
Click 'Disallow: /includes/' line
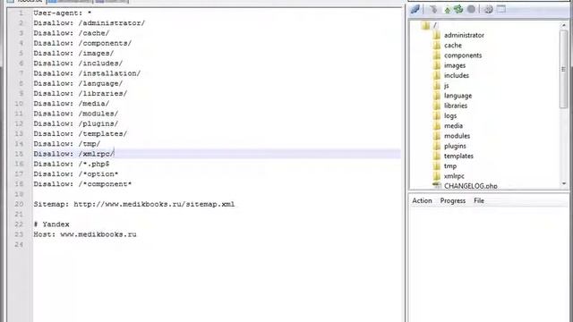tap(78, 64)
